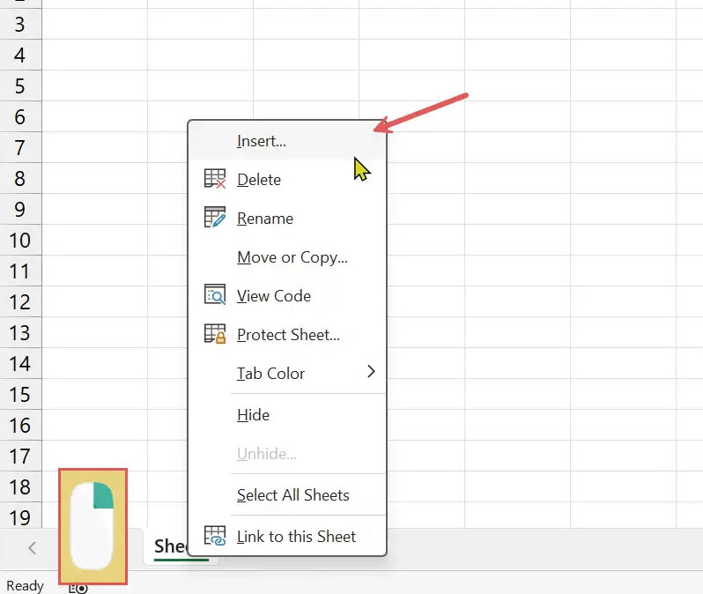Choose Select All Sheets option
703x594 pixels.
click(x=292, y=495)
